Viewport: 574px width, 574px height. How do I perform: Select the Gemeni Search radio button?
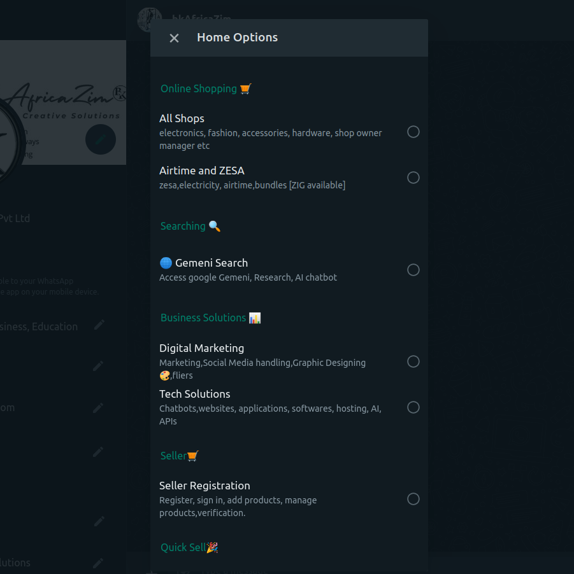point(413,270)
